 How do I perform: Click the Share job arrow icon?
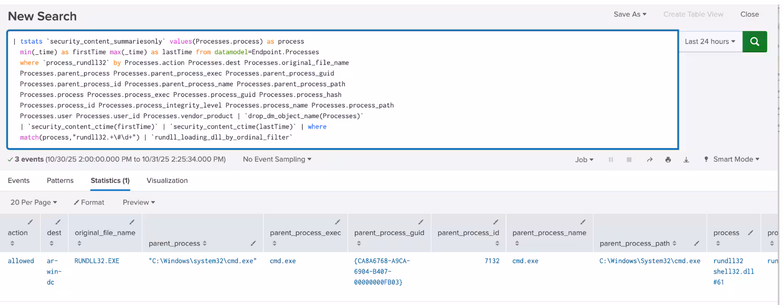click(x=650, y=160)
